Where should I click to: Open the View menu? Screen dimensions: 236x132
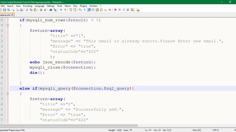point(18,6)
